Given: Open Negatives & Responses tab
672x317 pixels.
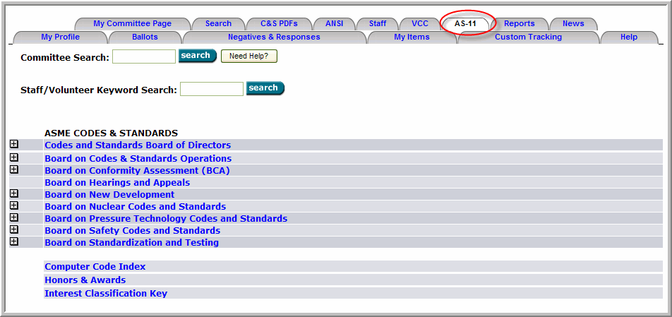Looking at the screenshot, I should pyautogui.click(x=275, y=37).
